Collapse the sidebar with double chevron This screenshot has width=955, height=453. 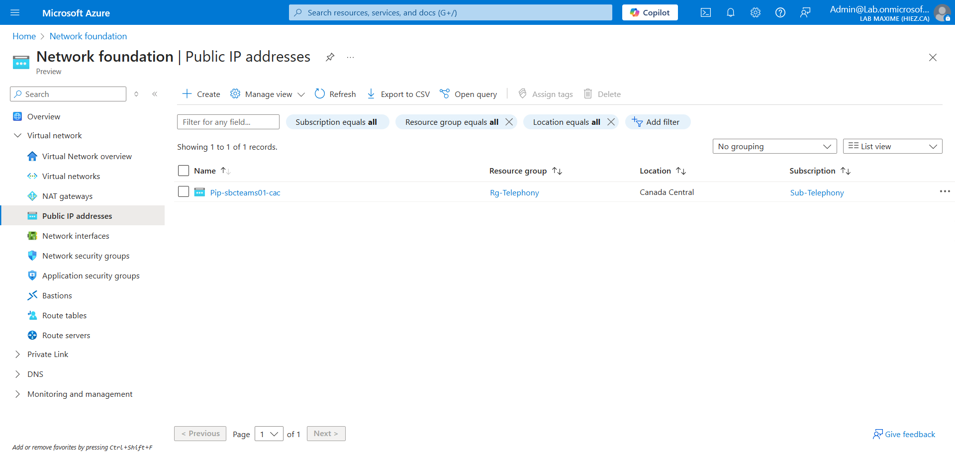155,94
